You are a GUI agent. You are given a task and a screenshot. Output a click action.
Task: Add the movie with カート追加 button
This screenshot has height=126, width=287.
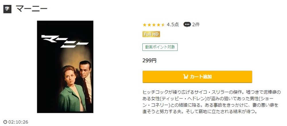(197, 77)
